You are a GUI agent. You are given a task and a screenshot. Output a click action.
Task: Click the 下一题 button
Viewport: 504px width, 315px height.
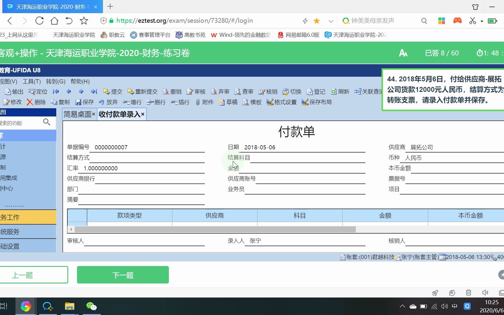pos(123,274)
